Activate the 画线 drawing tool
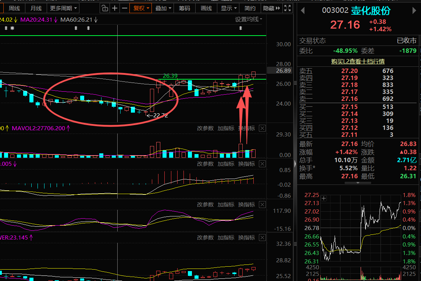The height and width of the screenshot is (281, 421). 206,8
